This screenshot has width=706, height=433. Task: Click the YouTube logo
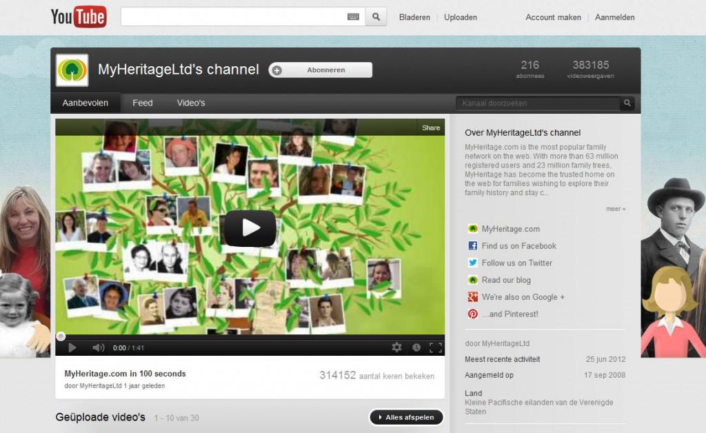[x=79, y=17]
